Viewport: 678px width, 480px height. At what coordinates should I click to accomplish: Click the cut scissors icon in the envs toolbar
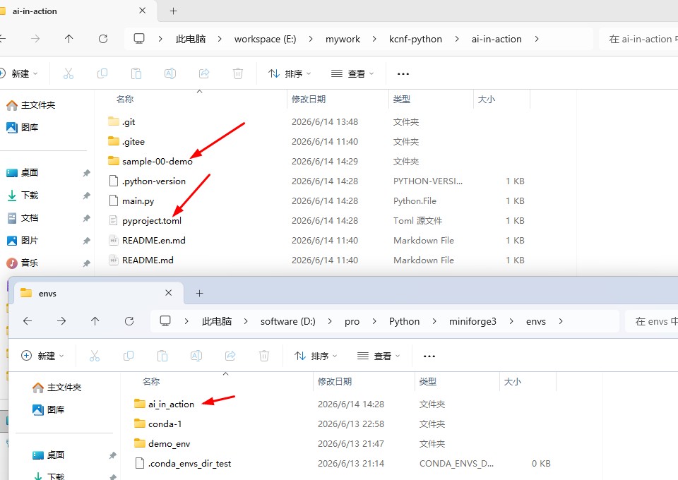pos(94,356)
